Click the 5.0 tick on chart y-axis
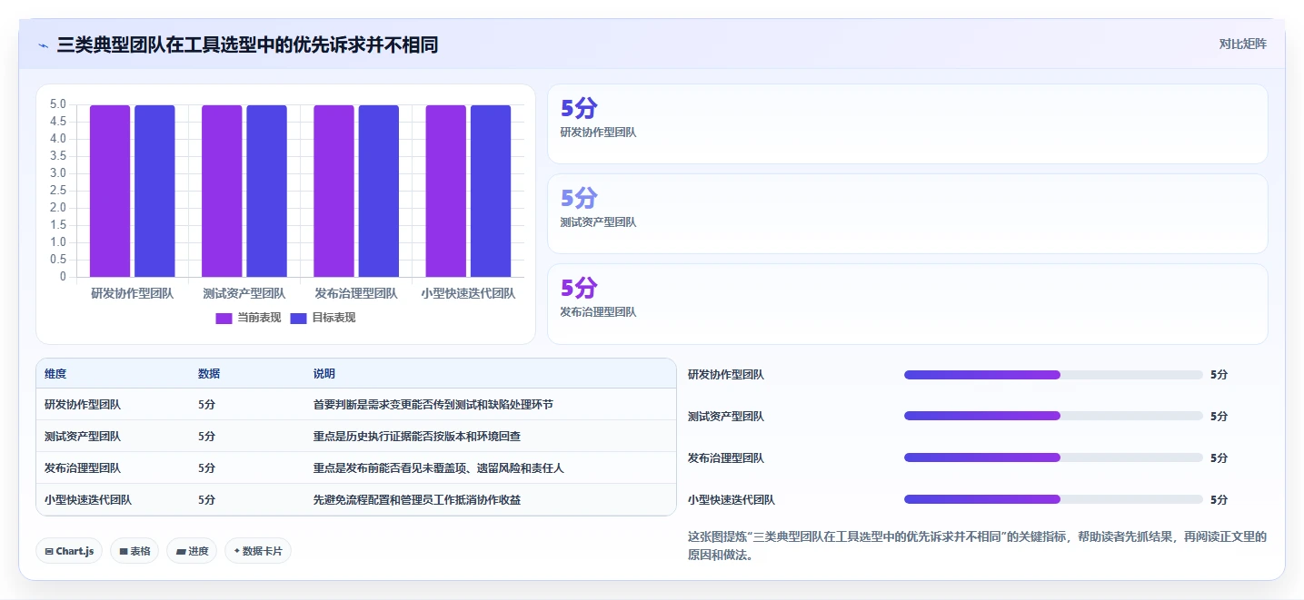1304x600 pixels. coord(58,104)
